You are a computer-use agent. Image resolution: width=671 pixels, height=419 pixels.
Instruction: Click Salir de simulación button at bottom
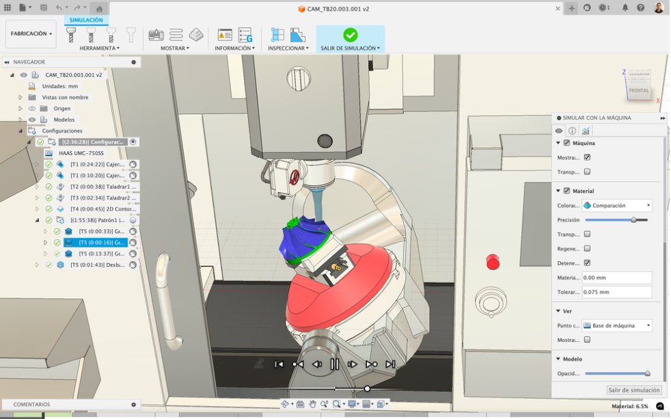634,390
